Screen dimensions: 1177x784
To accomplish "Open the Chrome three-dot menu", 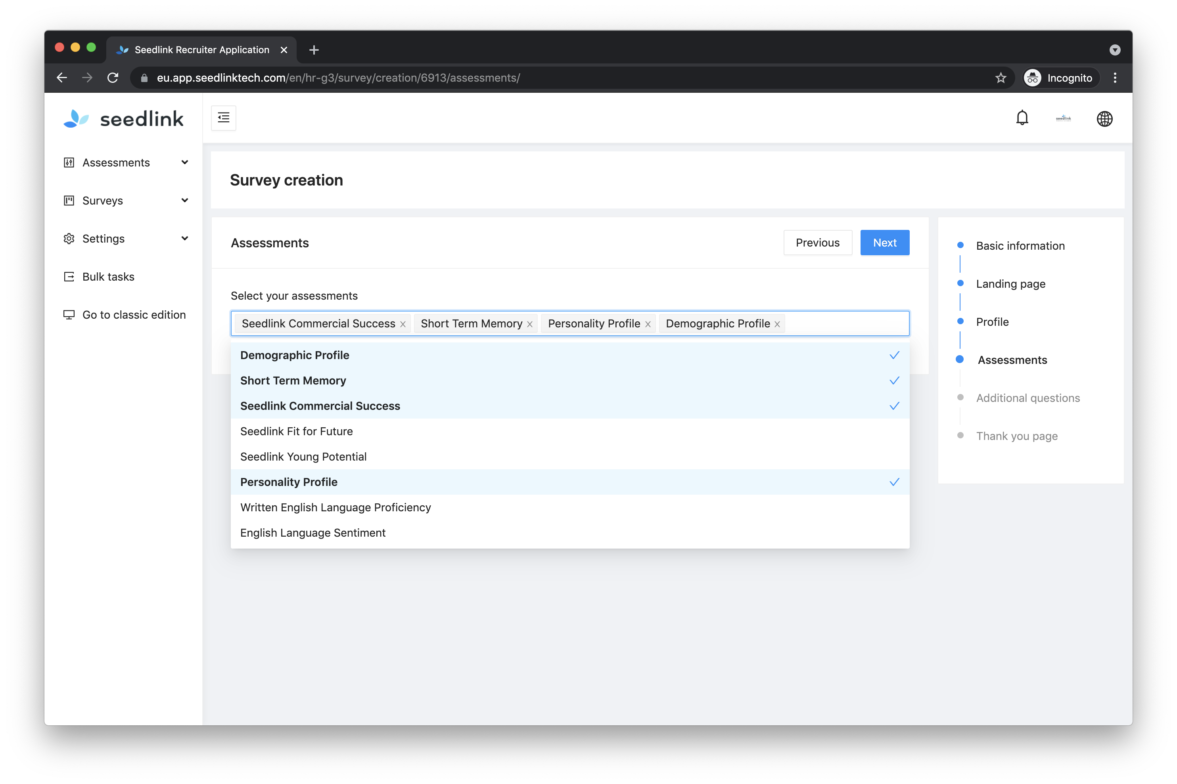I will point(1115,78).
